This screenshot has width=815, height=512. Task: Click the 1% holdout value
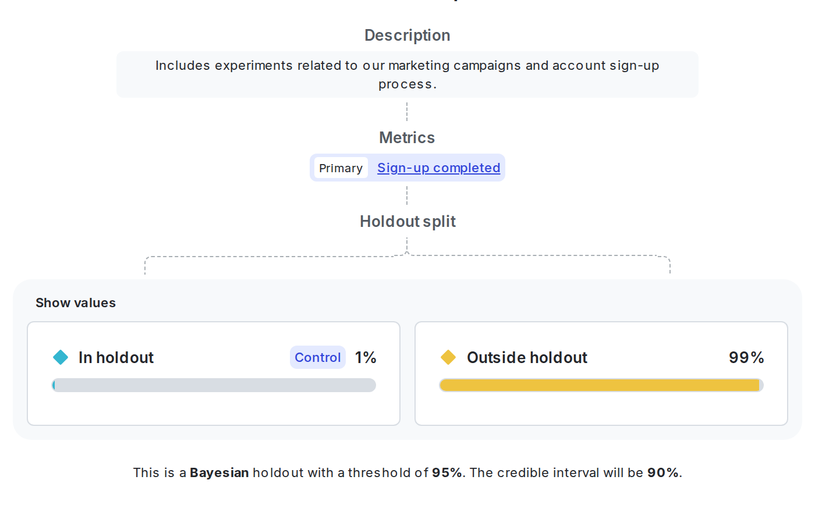tap(365, 357)
